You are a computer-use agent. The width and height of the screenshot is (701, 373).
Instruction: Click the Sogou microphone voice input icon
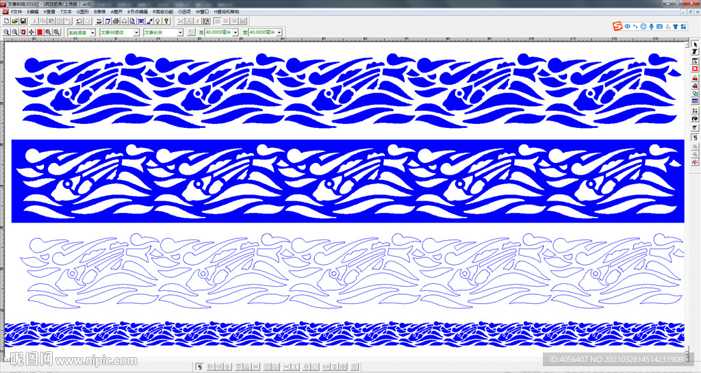point(652,27)
